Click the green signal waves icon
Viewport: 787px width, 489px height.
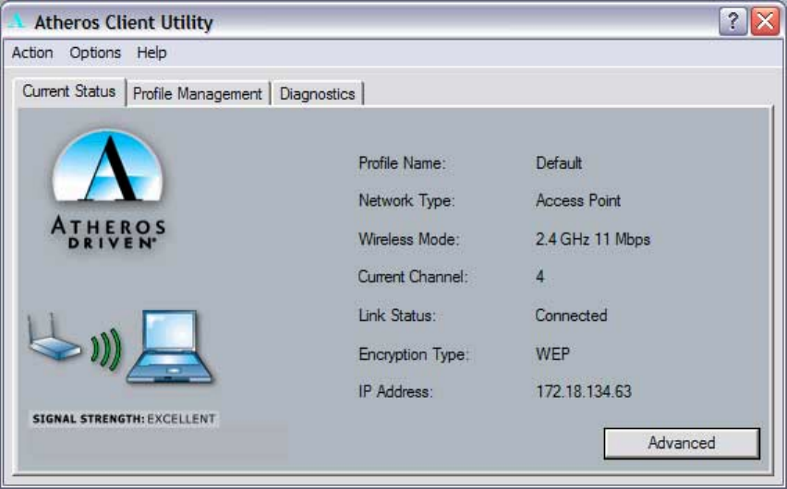[x=106, y=349]
